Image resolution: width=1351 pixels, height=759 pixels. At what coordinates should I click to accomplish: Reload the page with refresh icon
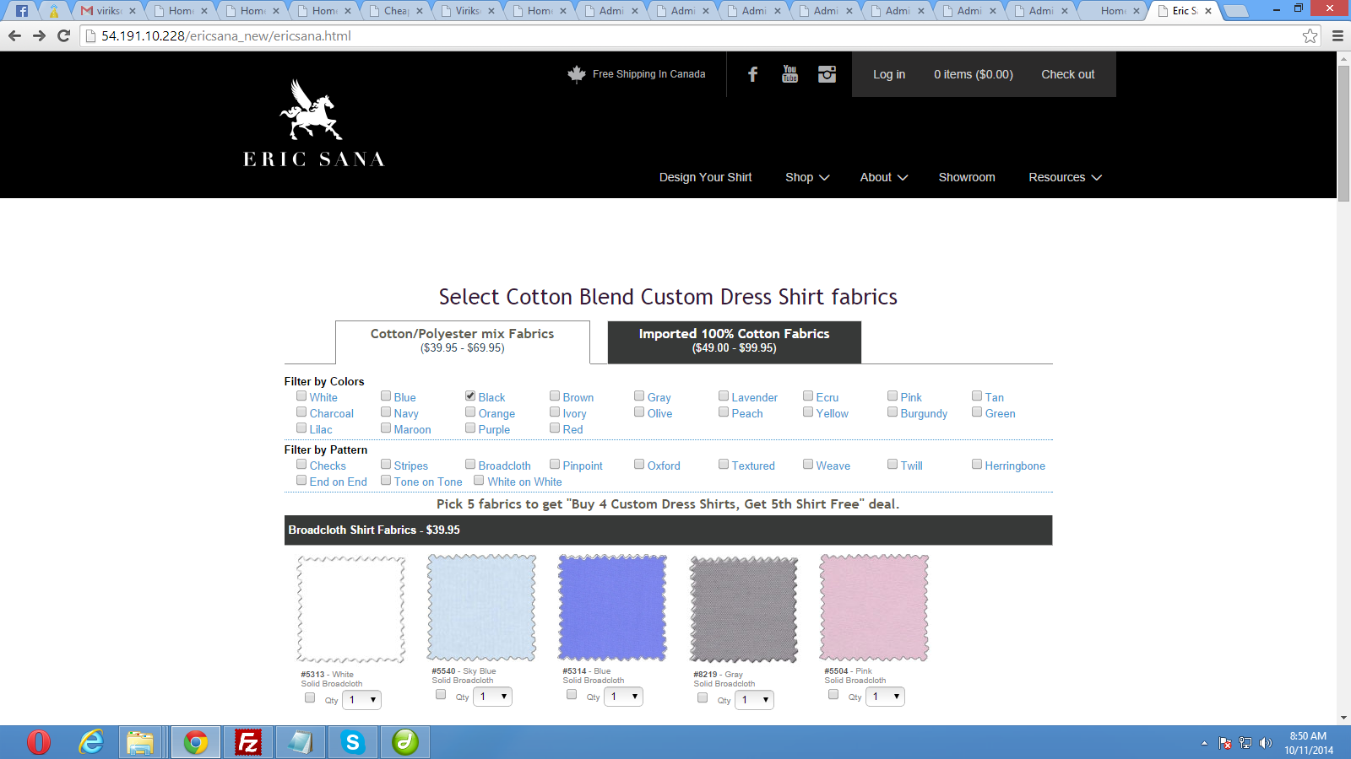(63, 36)
